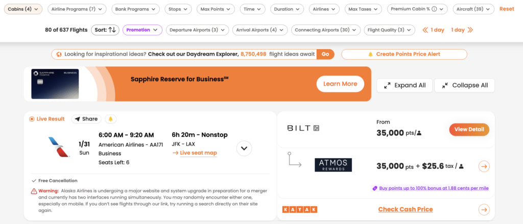523x224 pixels.
Task: Click the 8,750,498 flight ideas number
Action: click(x=253, y=54)
